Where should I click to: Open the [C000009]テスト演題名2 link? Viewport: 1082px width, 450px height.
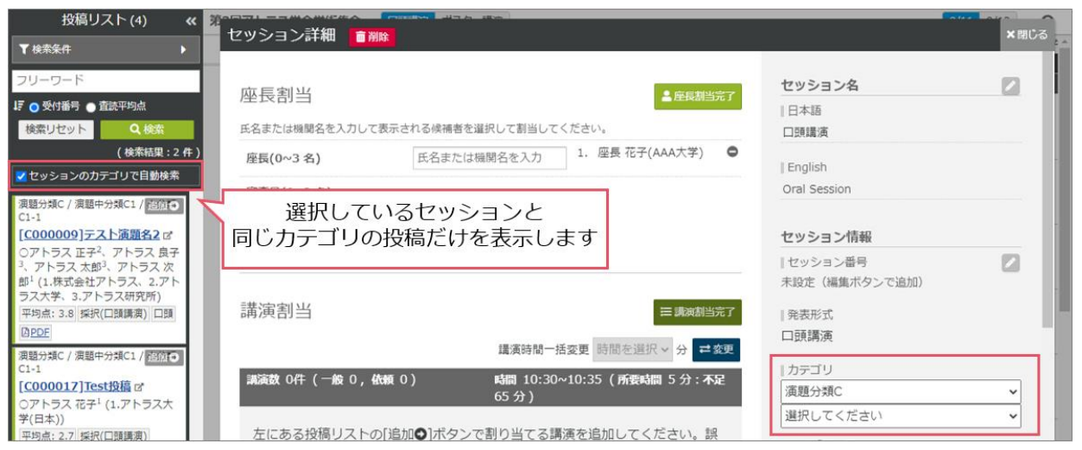[89, 234]
